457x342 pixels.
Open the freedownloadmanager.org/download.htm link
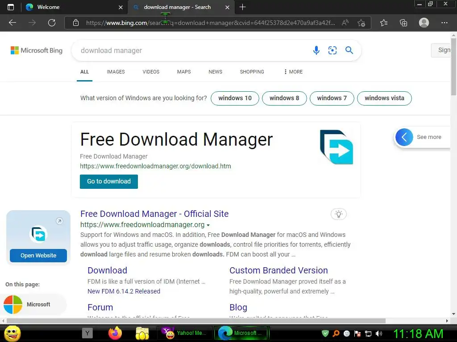pyautogui.click(x=155, y=166)
